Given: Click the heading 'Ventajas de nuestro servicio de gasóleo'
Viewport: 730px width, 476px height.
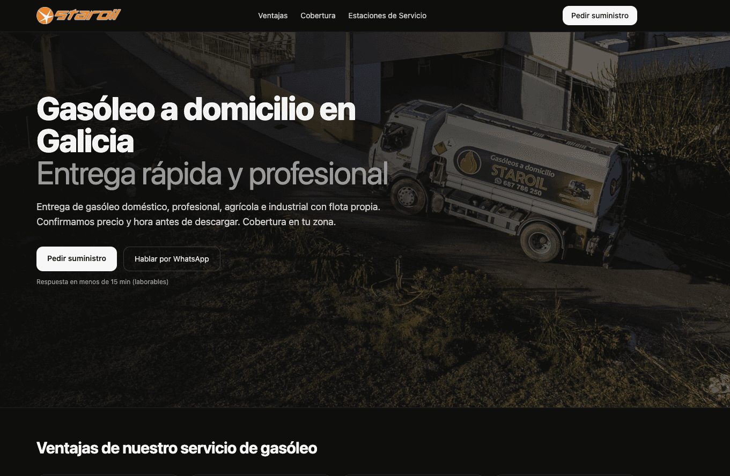Looking at the screenshot, I should tap(177, 448).
